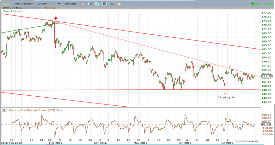Open the Settings menu

click(x=70, y=3)
